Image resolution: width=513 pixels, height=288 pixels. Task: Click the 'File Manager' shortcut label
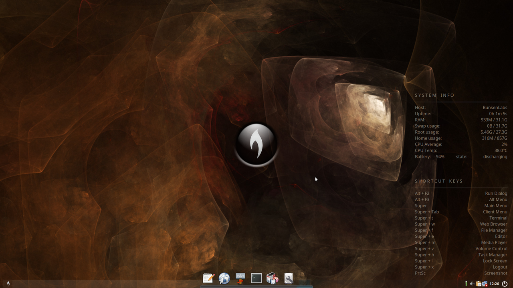pyautogui.click(x=494, y=230)
